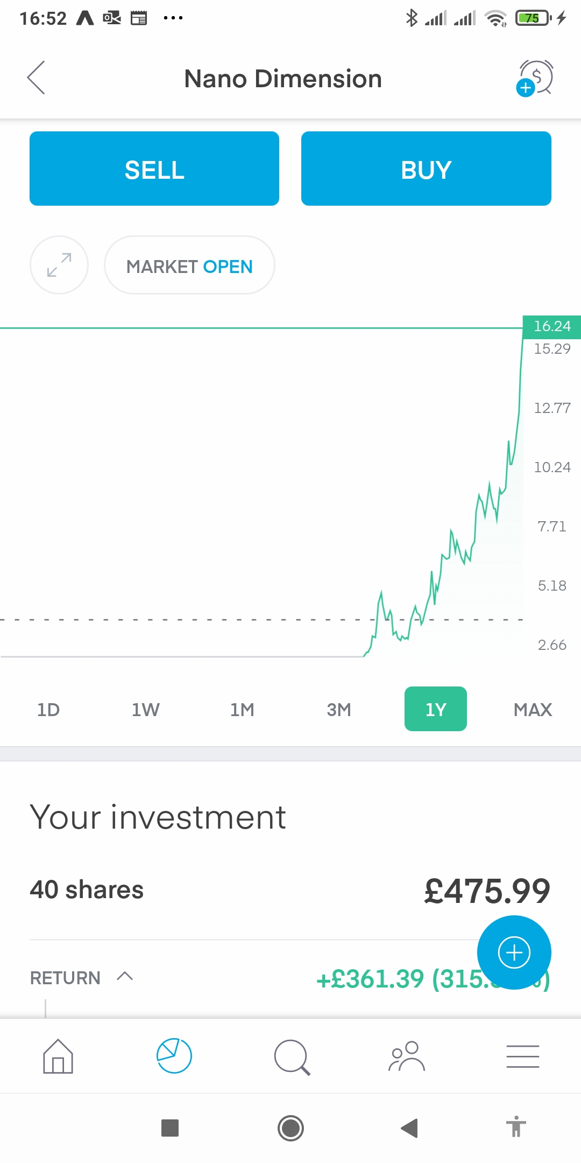Open the price alert icon

tap(535, 78)
